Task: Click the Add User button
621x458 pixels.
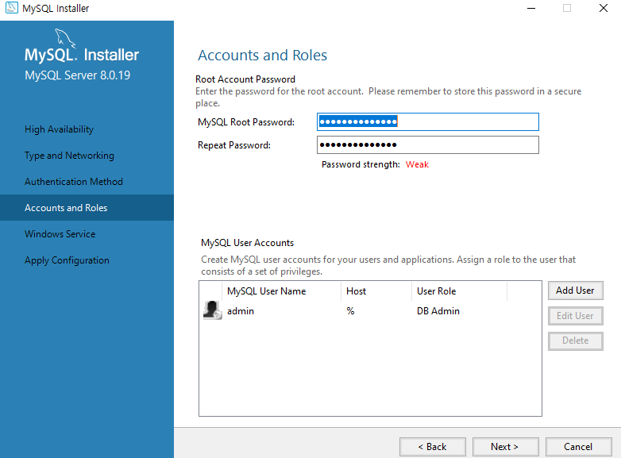Action: (576, 291)
